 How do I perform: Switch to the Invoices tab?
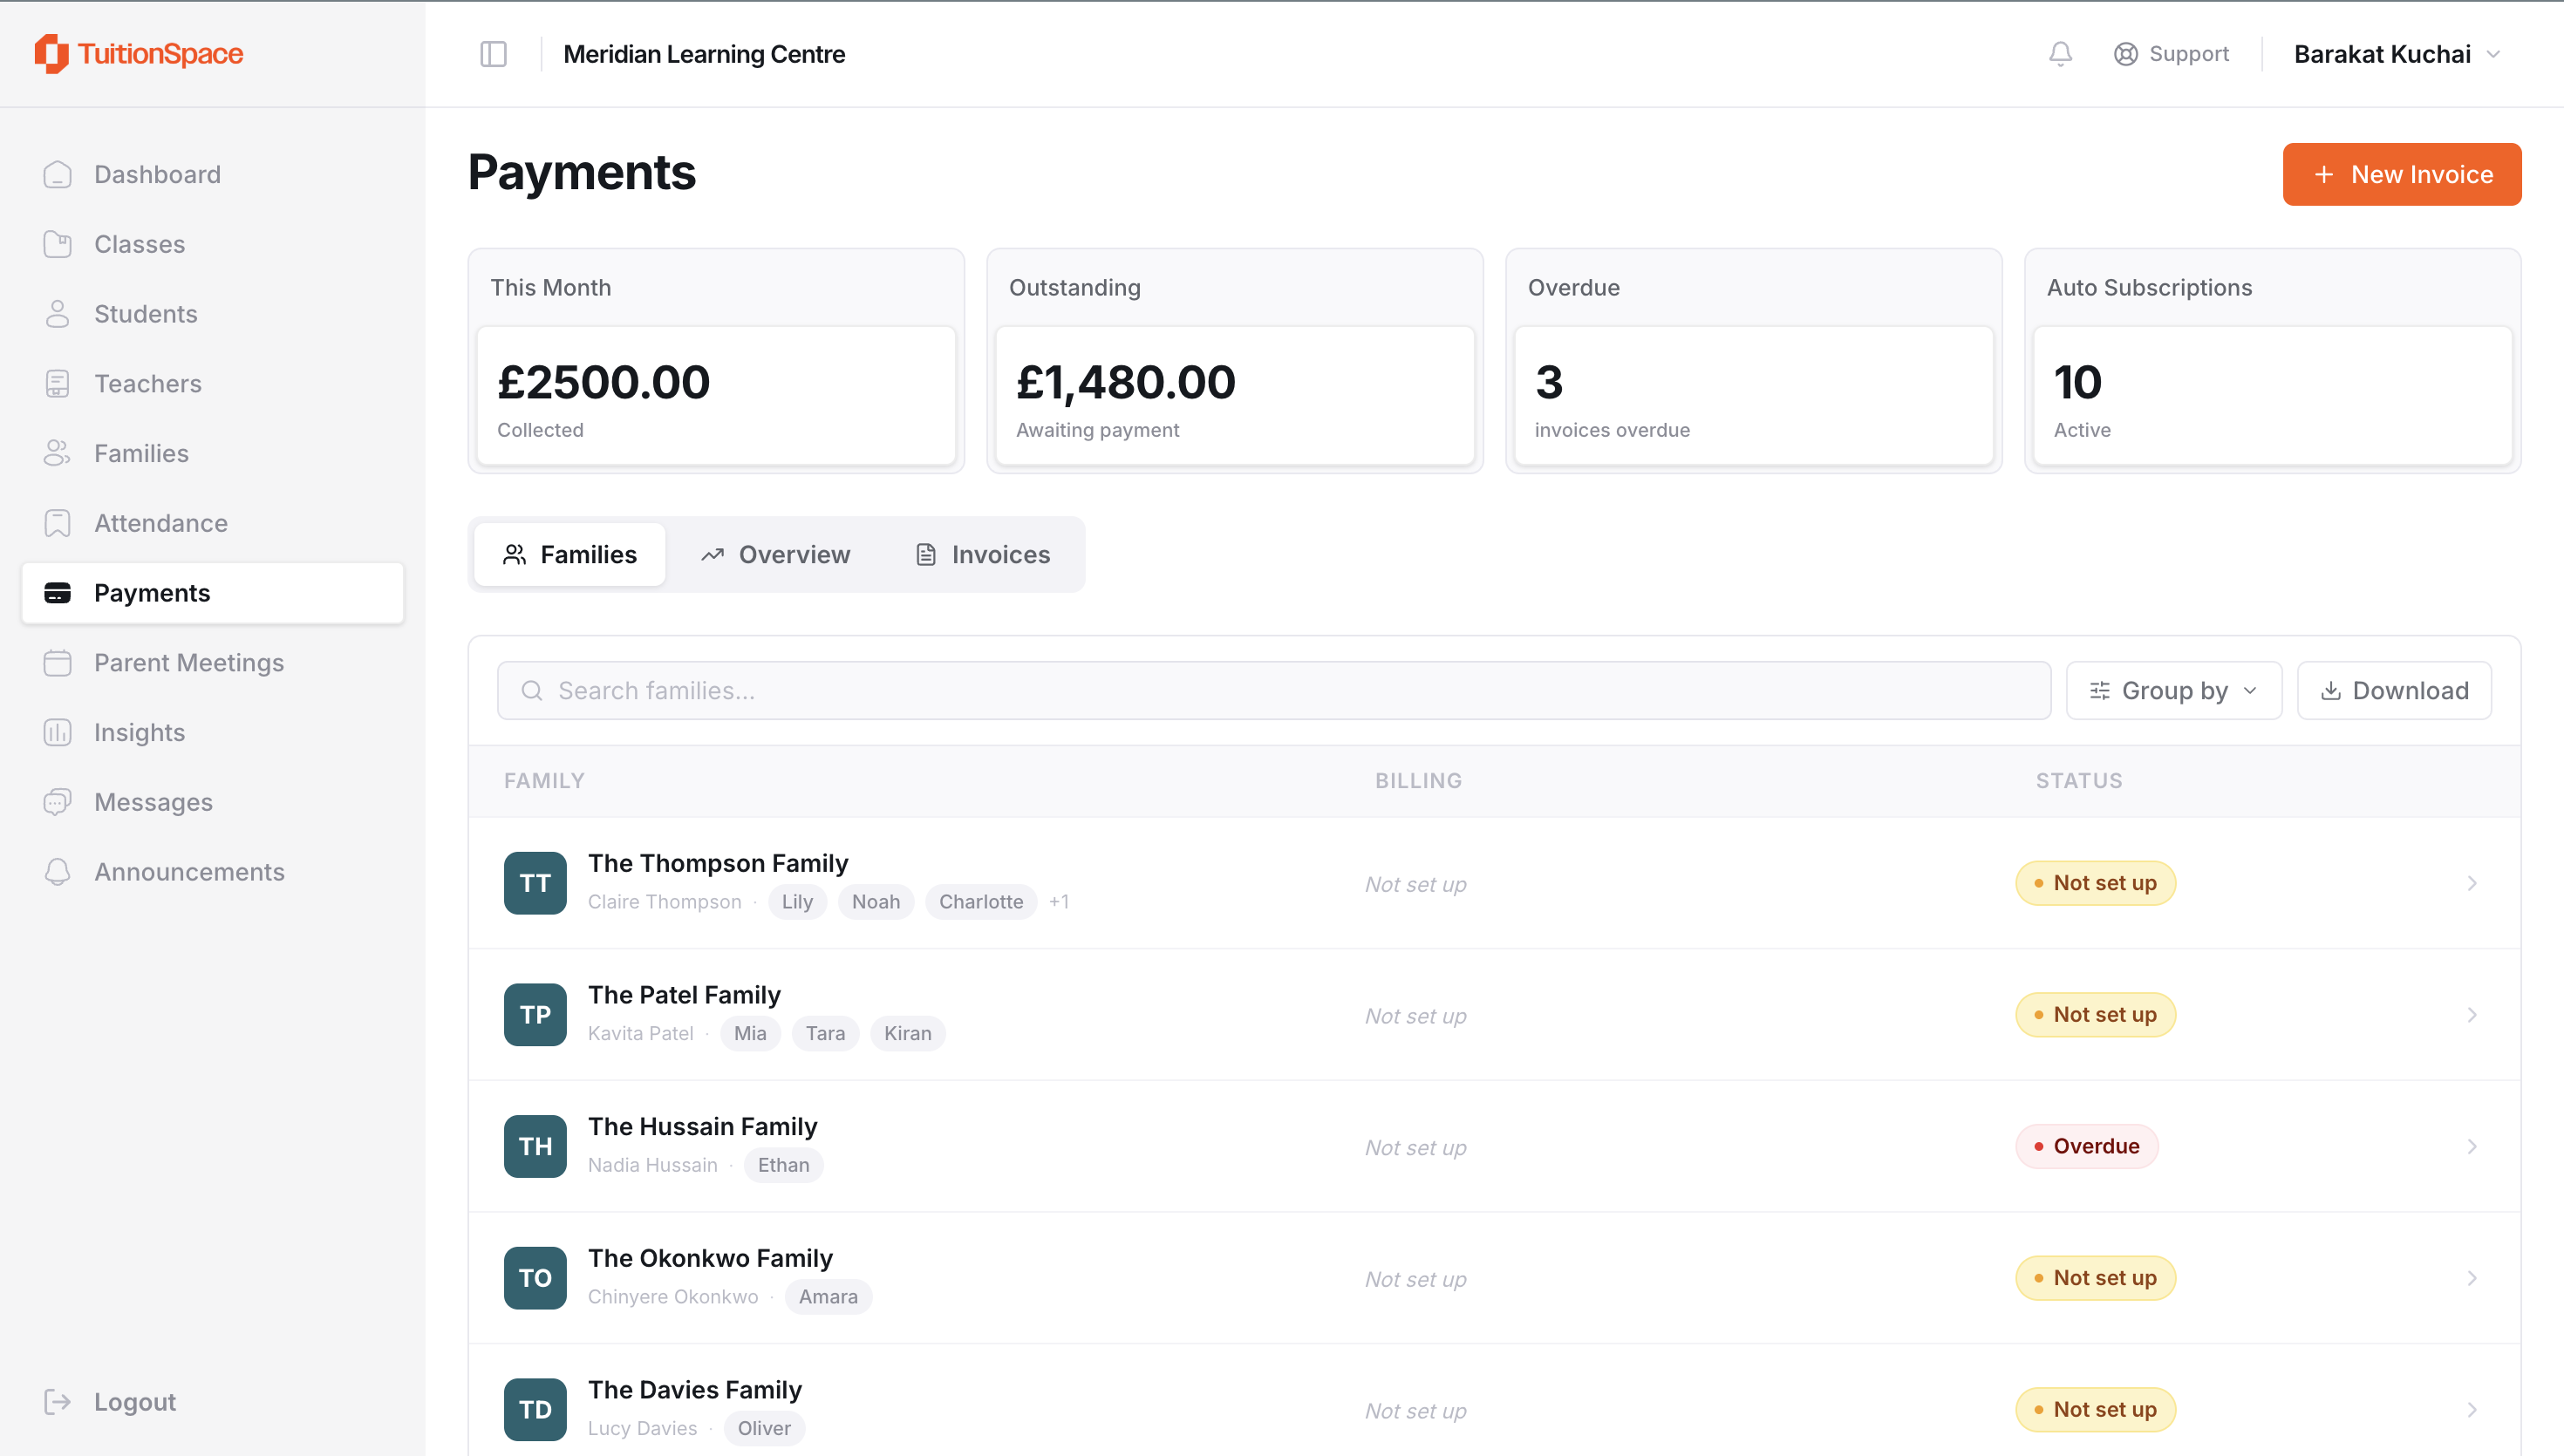[983, 555]
